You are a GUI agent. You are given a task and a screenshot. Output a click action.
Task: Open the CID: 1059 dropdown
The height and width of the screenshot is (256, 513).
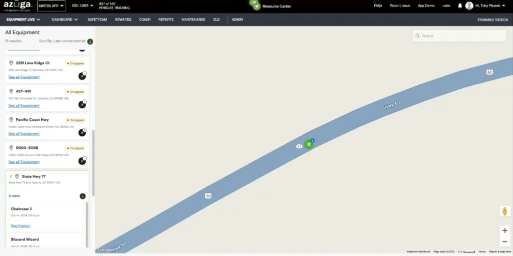pyautogui.click(x=83, y=6)
